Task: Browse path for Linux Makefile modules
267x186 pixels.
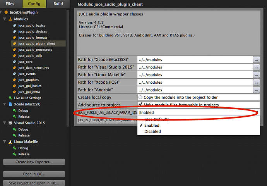Action: point(256,75)
